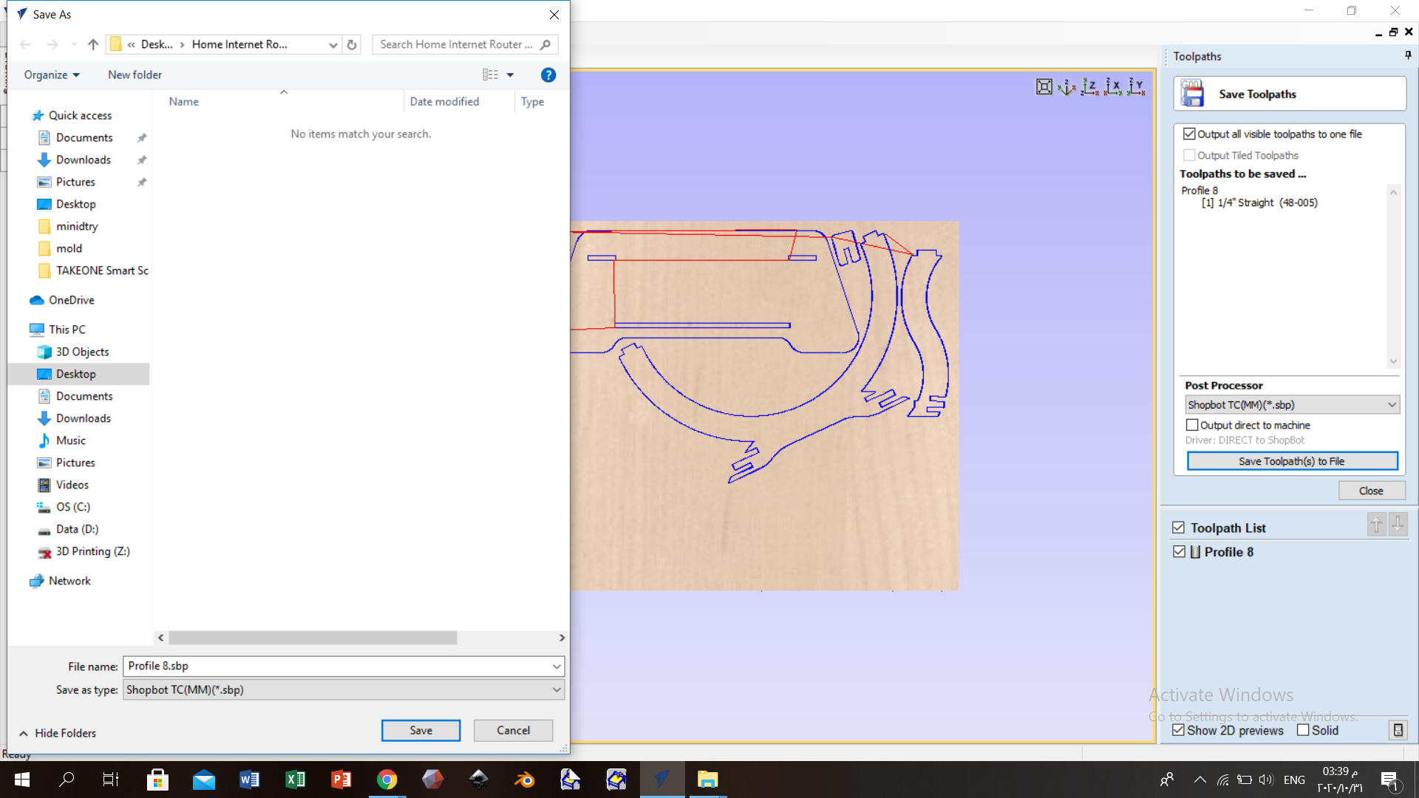This screenshot has height=798, width=1419.
Task: Open the Organize menu
Action: [x=52, y=75]
